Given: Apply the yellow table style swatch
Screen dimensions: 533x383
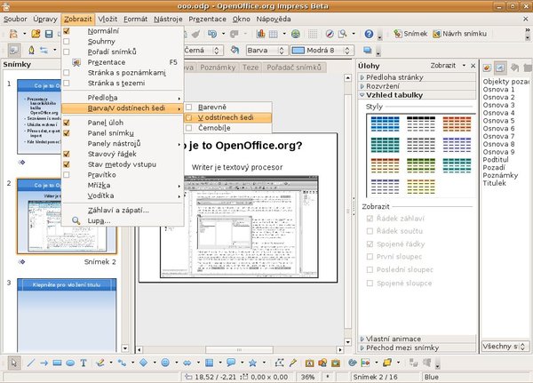Looking at the screenshot, I should click(x=421, y=187).
